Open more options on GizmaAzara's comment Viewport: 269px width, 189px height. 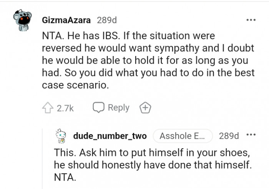coord(251,20)
